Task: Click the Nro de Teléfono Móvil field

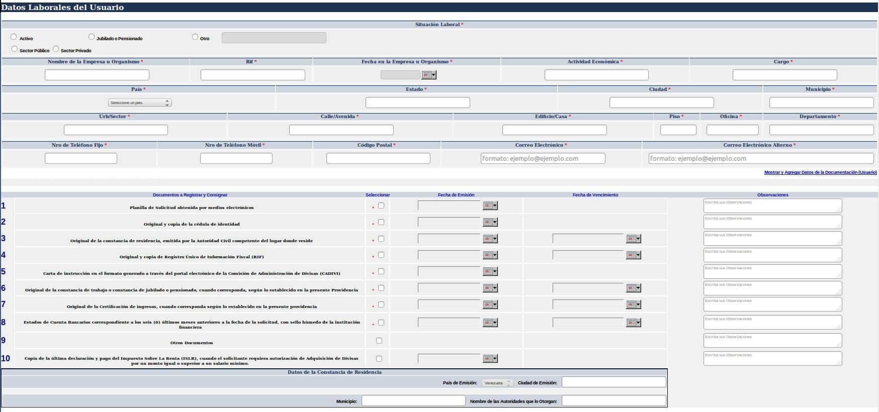Action: (236, 158)
